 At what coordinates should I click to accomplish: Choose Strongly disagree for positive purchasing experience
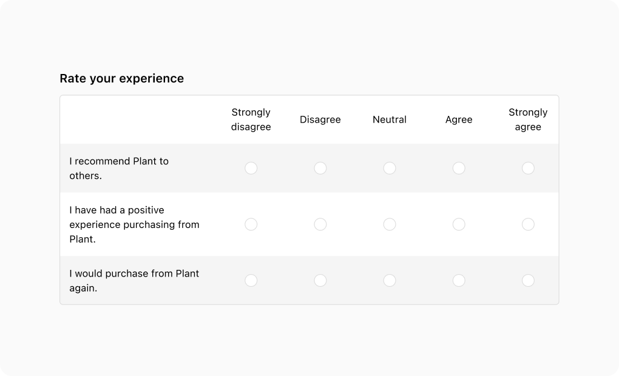251,224
